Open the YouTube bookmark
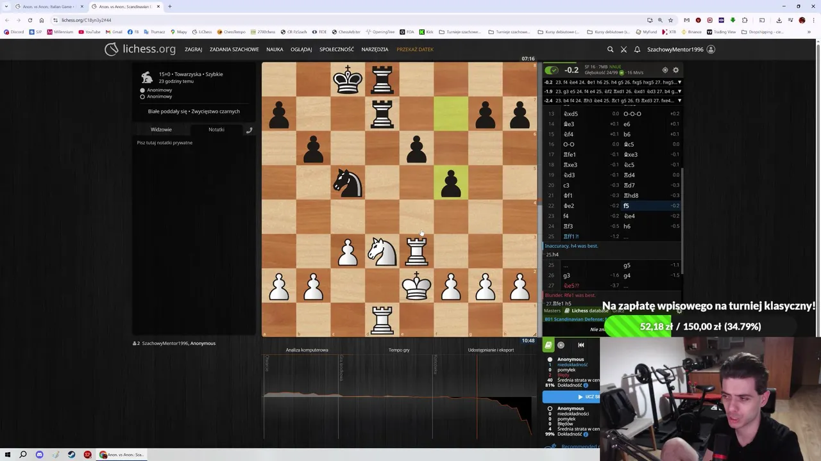This screenshot has height=461, width=821. pyautogui.click(x=89, y=32)
